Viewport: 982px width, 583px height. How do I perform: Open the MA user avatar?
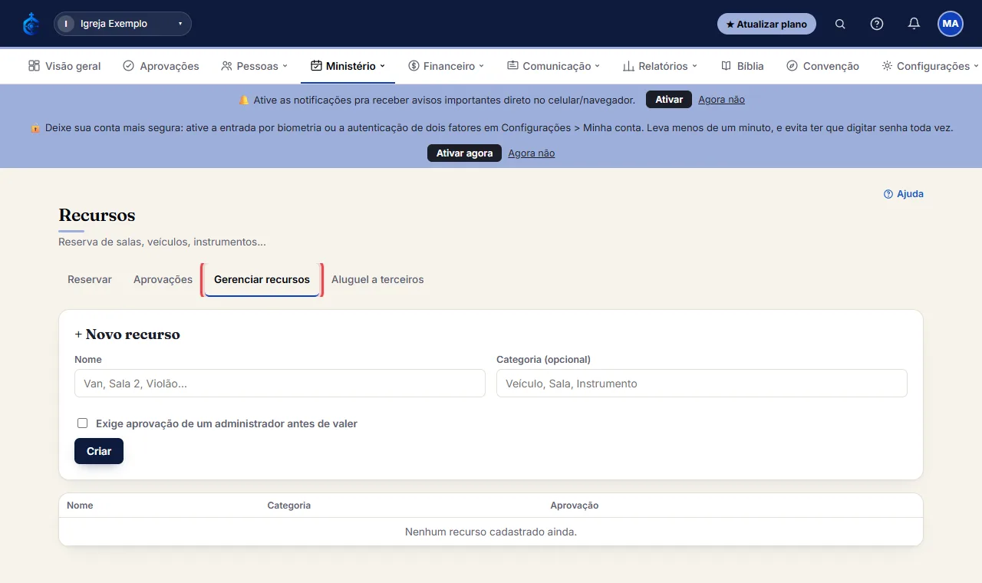pos(951,24)
